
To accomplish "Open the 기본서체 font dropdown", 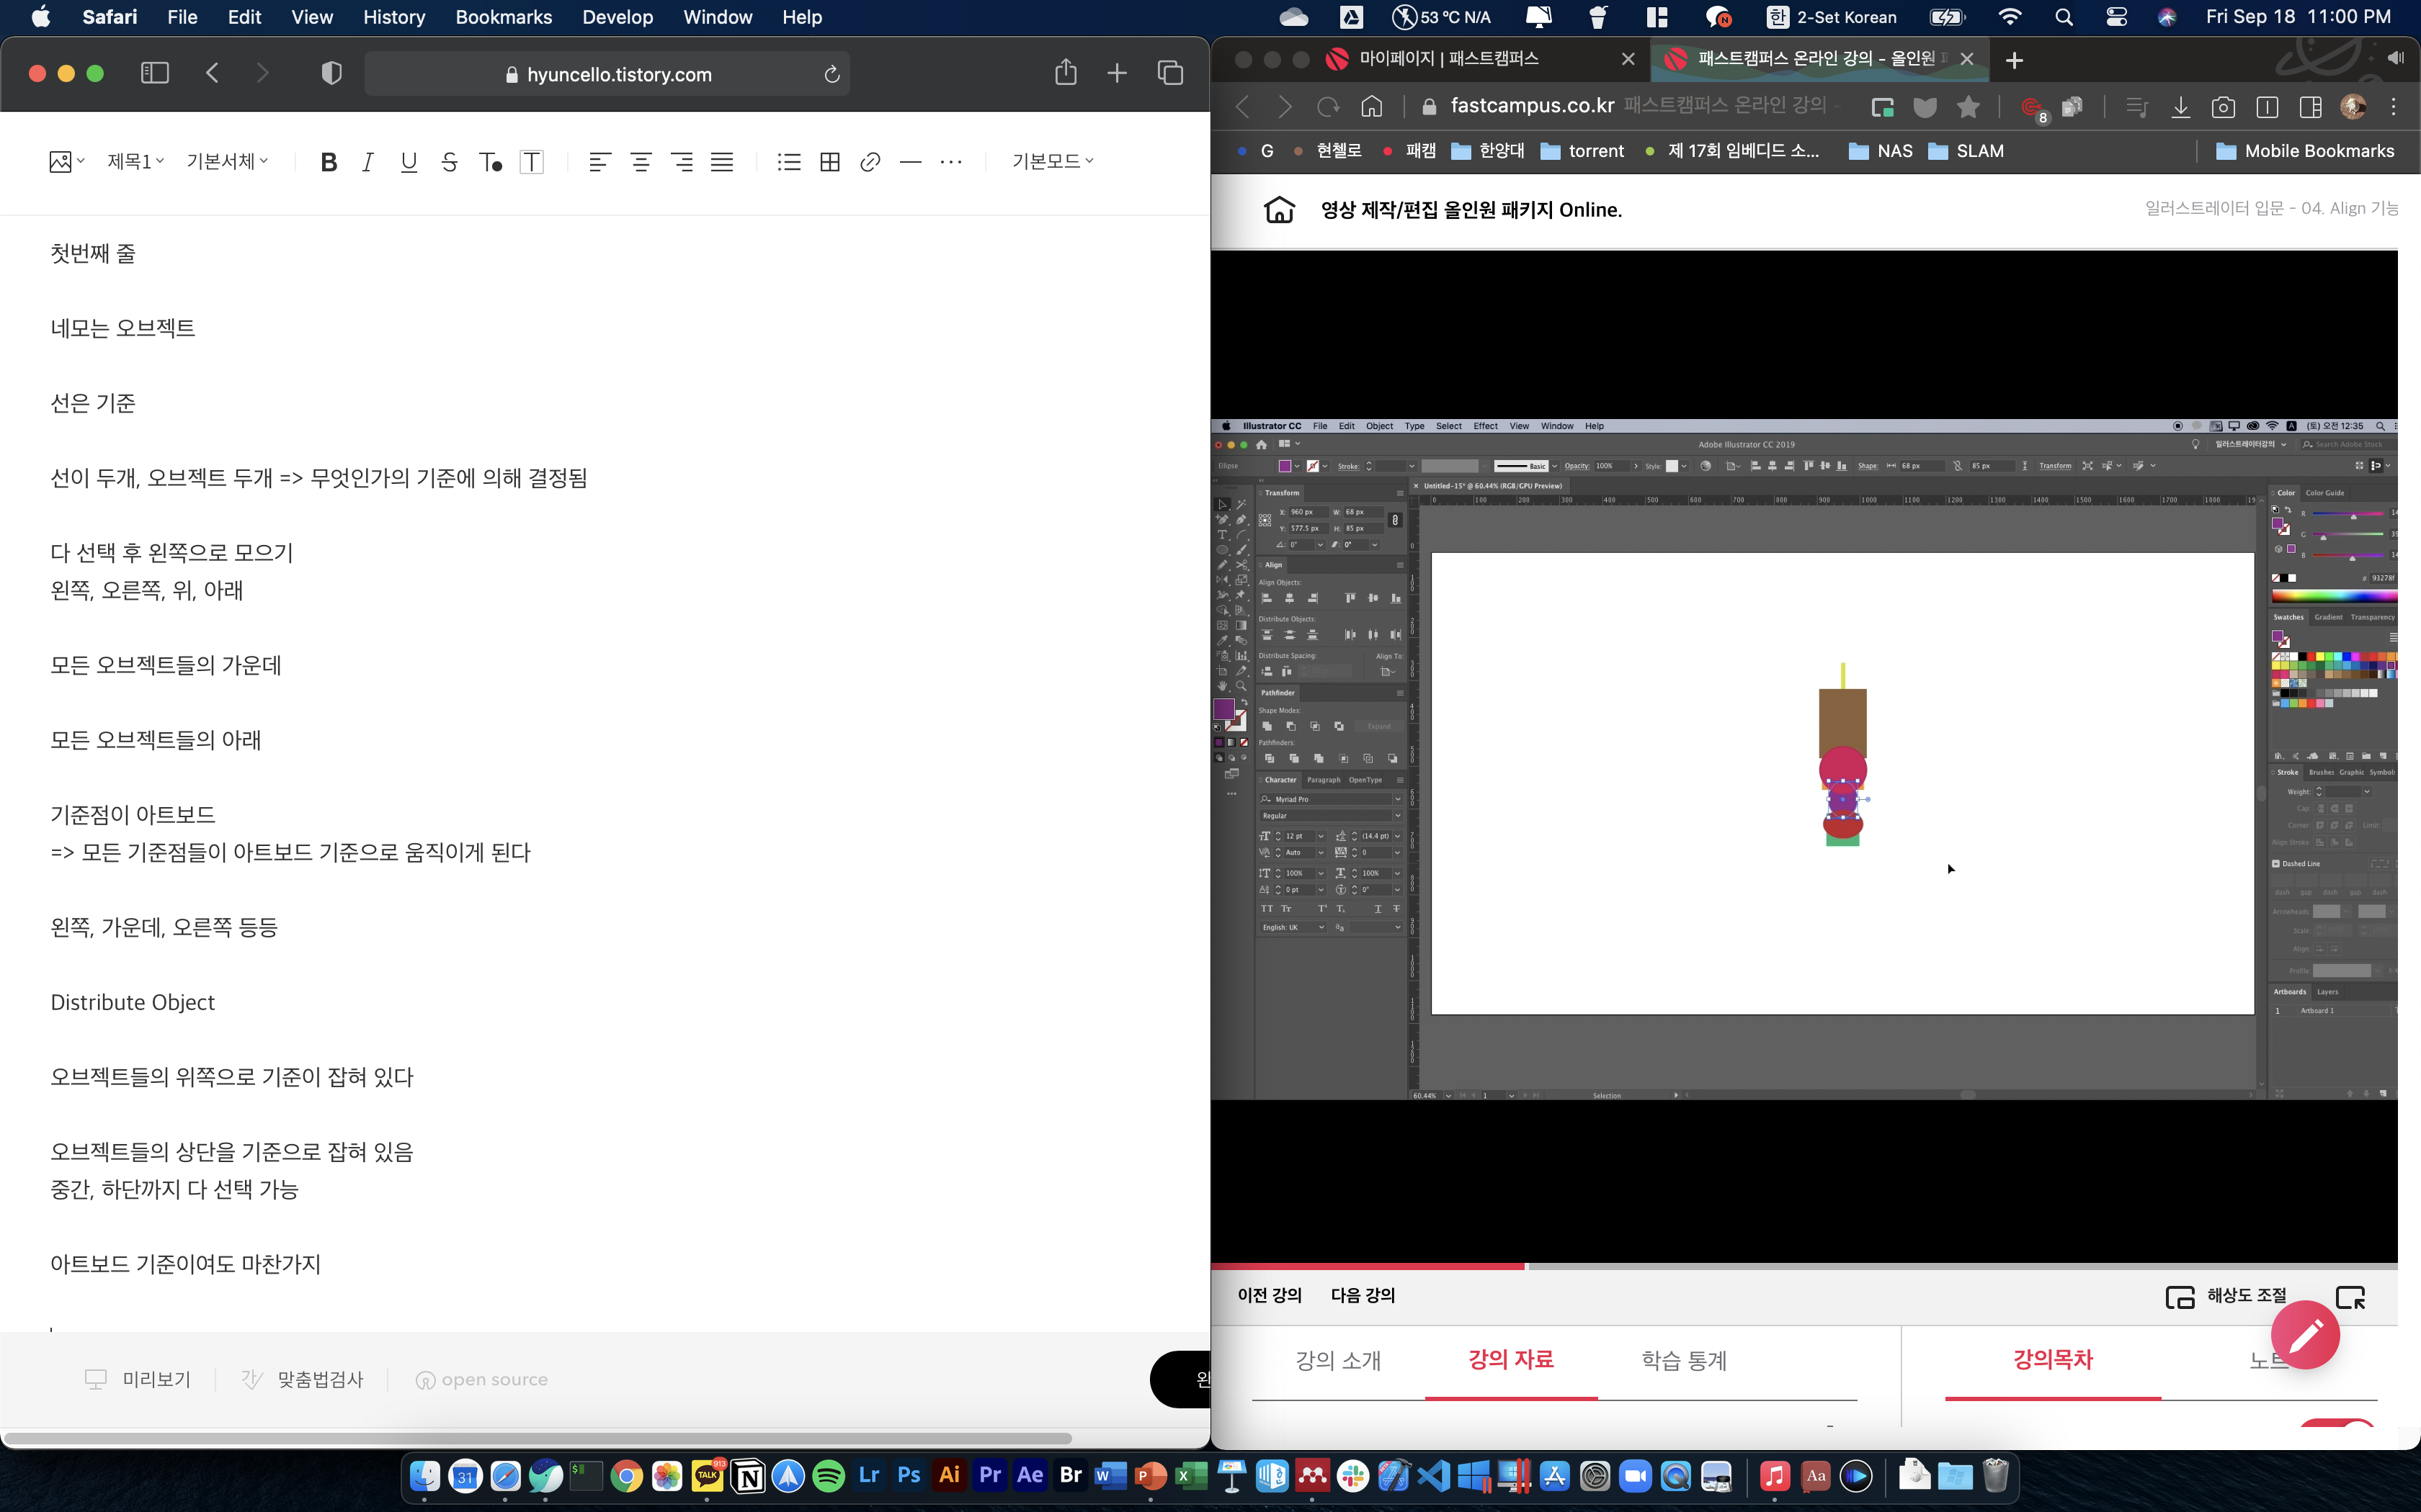I will (x=227, y=161).
